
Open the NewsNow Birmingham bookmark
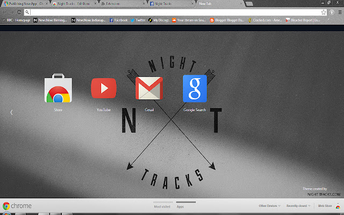[50, 20]
